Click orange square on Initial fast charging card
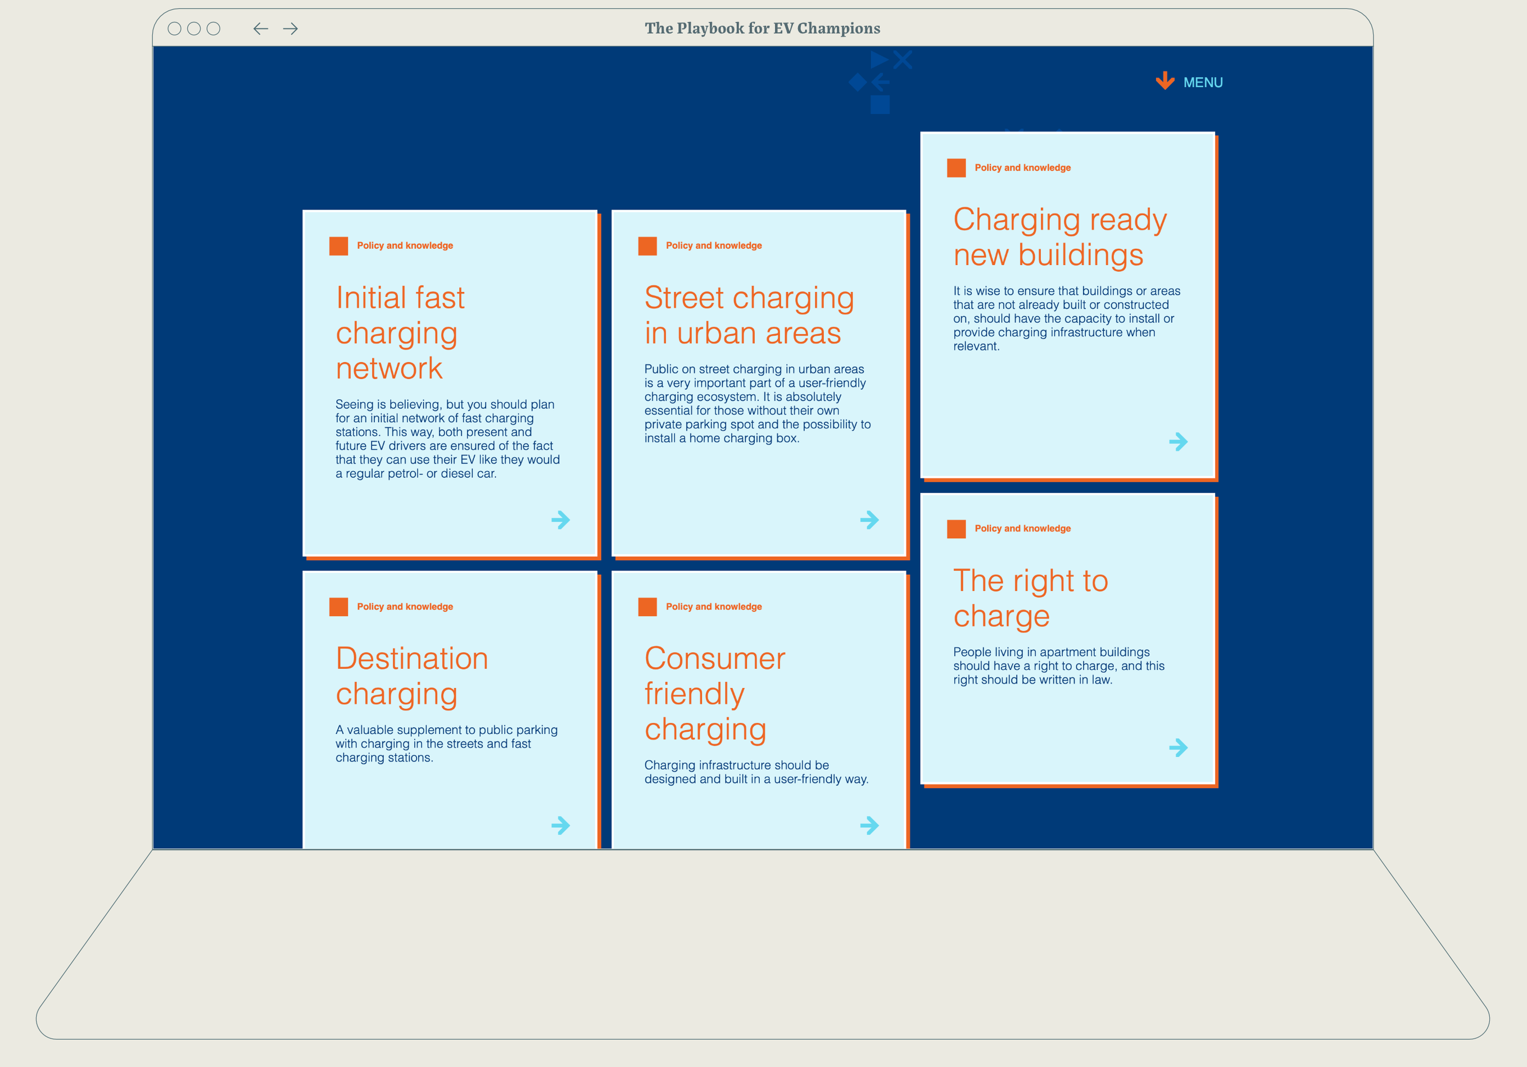 338,246
